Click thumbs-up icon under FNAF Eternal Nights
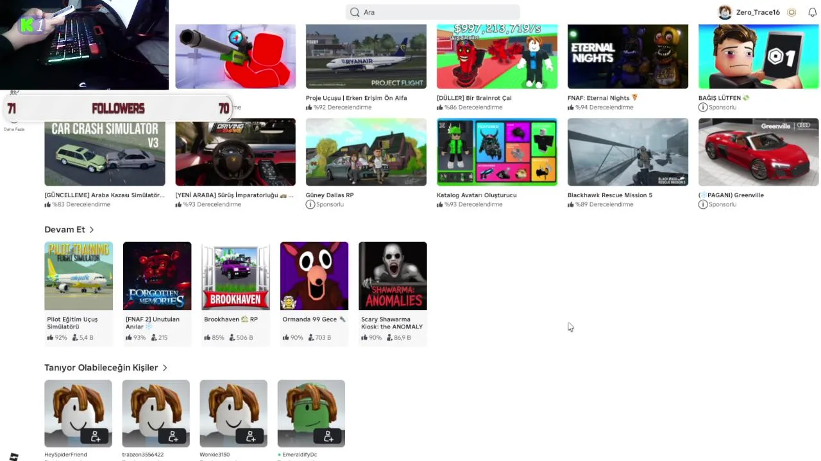This screenshot has height=461, width=821. click(571, 107)
